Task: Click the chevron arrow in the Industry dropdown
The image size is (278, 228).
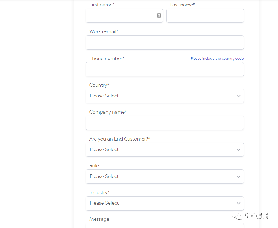Action: tap(238, 203)
